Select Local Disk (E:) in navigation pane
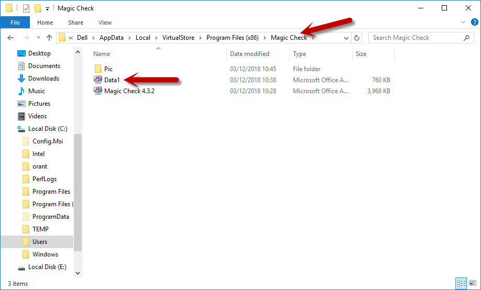The width and height of the screenshot is (481, 290). click(x=47, y=267)
